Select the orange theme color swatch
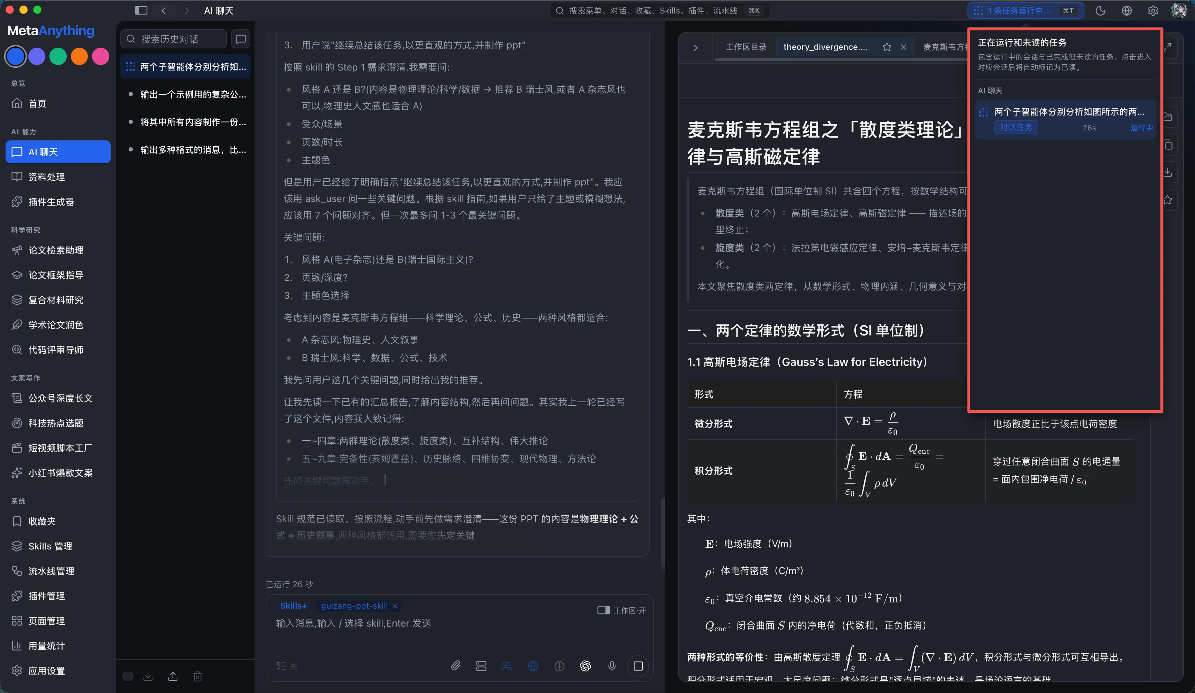This screenshot has height=693, width=1195. click(x=79, y=56)
